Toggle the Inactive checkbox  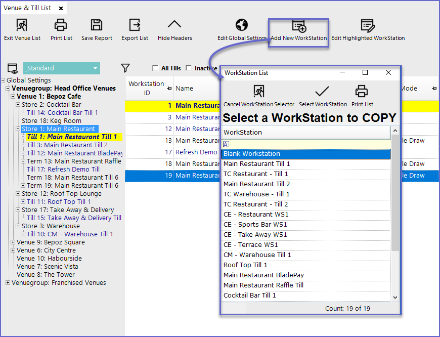189,68
